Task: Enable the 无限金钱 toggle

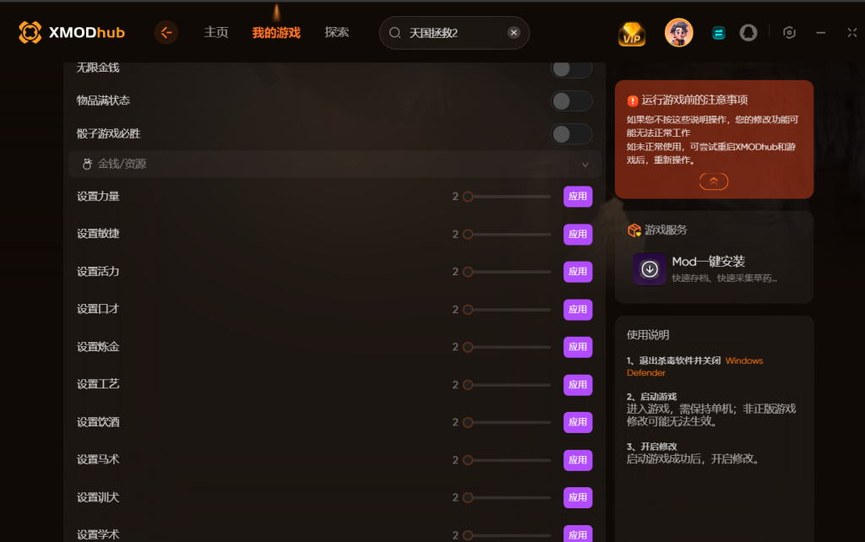Action: (x=571, y=69)
